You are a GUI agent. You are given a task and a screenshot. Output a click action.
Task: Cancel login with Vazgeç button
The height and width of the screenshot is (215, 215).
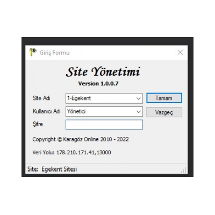tap(164, 112)
